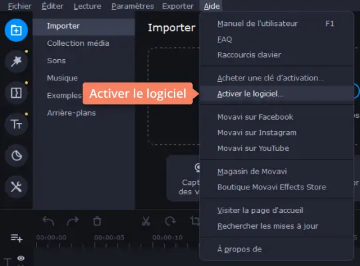The width and height of the screenshot is (360, 266).
Task: Open the More tools wrench icon
Action: tap(16, 187)
